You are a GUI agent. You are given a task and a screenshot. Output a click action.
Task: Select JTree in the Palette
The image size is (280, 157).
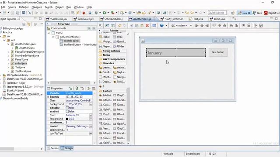tap(118, 37)
